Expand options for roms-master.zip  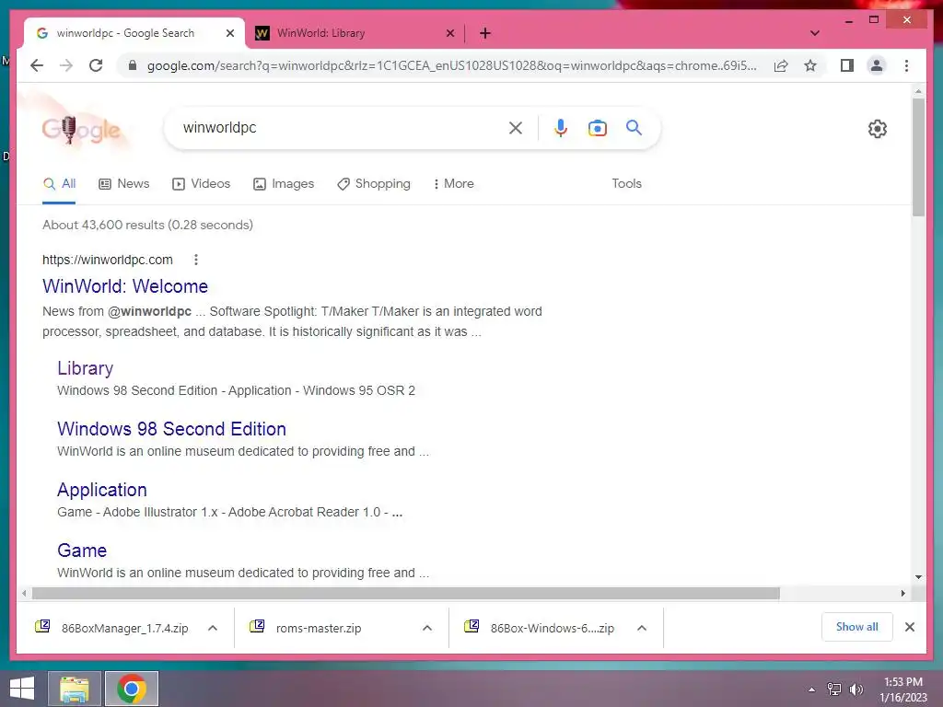pos(427,628)
